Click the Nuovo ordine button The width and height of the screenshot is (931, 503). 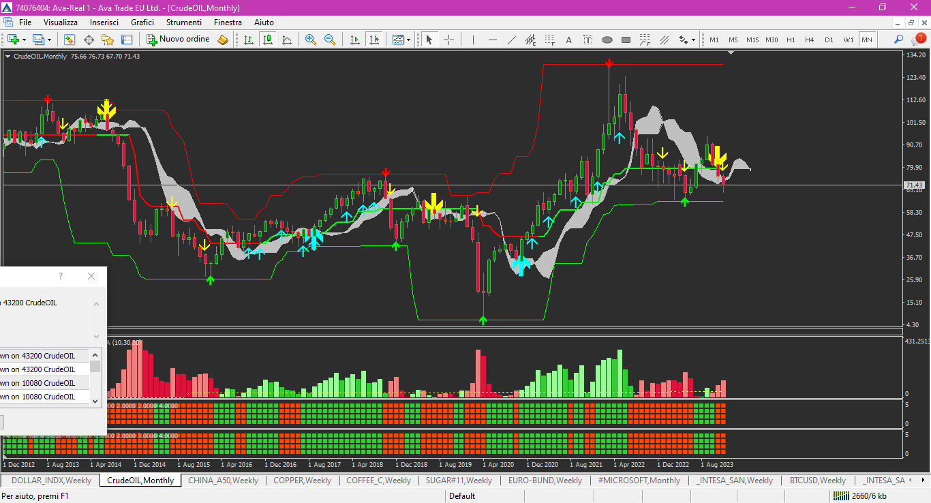(x=179, y=40)
